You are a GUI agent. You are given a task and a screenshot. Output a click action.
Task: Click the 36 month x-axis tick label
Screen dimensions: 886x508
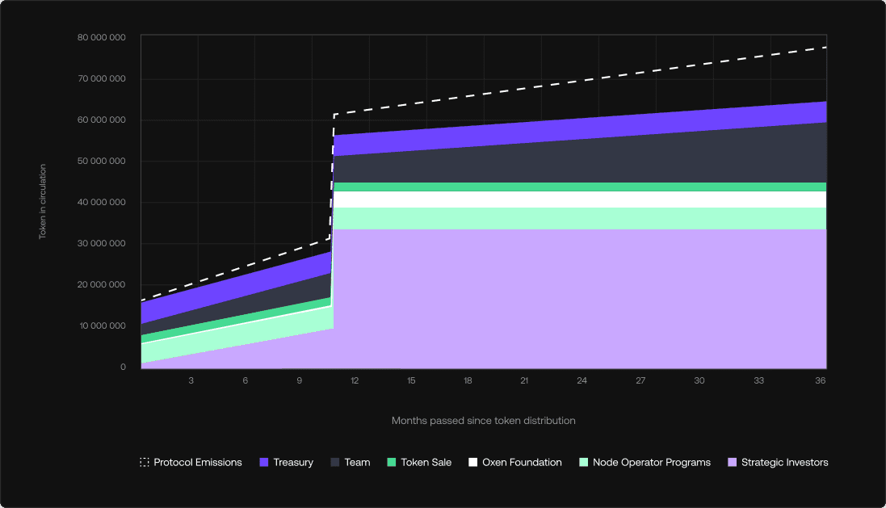[820, 380]
